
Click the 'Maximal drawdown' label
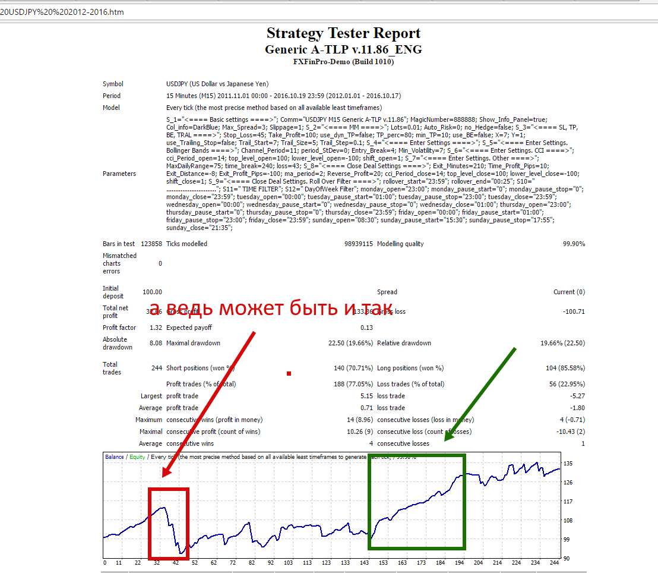tap(193, 343)
